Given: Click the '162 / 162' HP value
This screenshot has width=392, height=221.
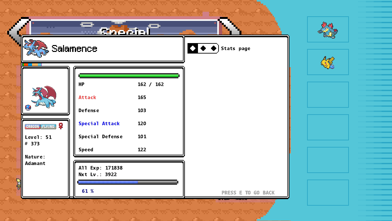Looking at the screenshot, I should tap(151, 84).
